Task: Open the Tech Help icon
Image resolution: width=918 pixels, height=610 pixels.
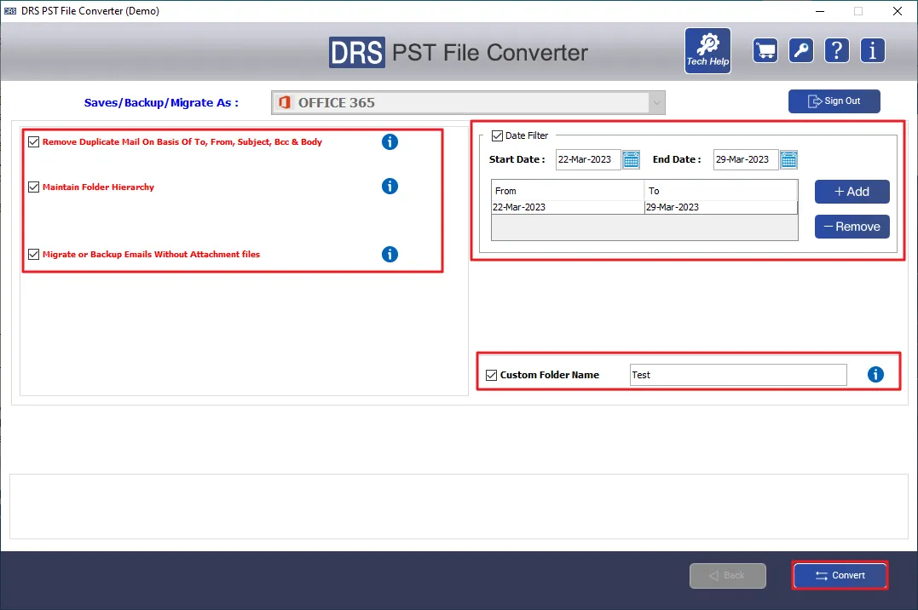Action: pyautogui.click(x=707, y=50)
